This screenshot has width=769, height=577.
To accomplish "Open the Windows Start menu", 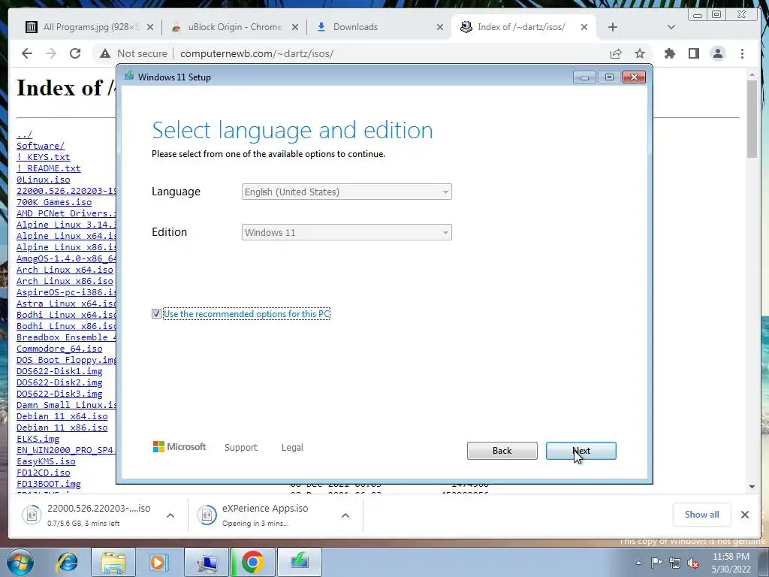I will pyautogui.click(x=20, y=562).
